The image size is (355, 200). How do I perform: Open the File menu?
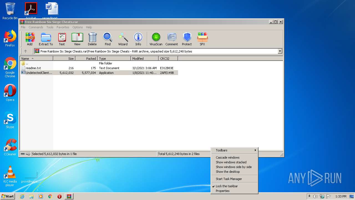(x=23, y=27)
